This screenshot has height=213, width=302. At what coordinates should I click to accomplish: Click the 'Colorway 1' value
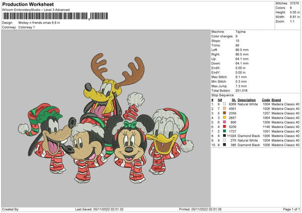click(27, 27)
